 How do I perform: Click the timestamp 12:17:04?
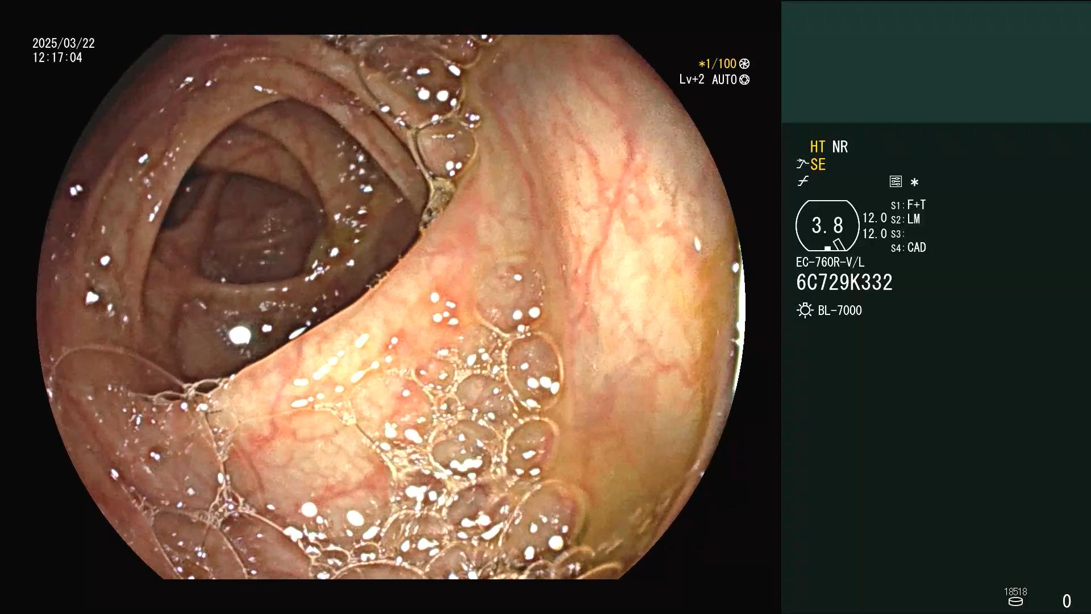point(57,57)
